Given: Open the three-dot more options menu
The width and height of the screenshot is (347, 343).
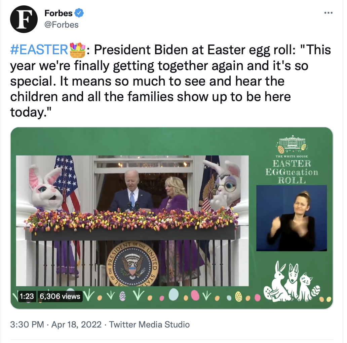Looking at the screenshot, I should [x=328, y=13].
